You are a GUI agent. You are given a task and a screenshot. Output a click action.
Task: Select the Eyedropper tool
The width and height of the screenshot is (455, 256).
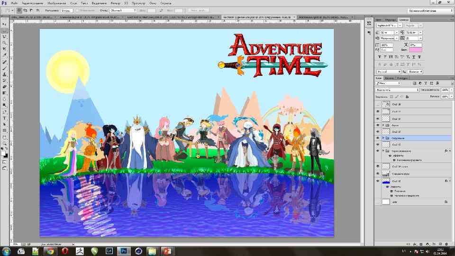4,55
